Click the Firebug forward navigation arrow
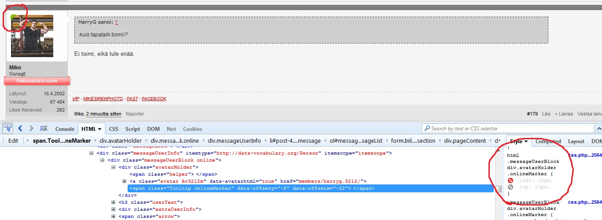The image size is (602, 220). point(31,128)
